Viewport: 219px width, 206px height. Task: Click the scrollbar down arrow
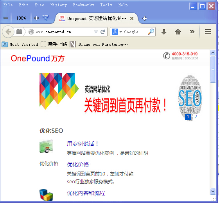tap(213, 191)
